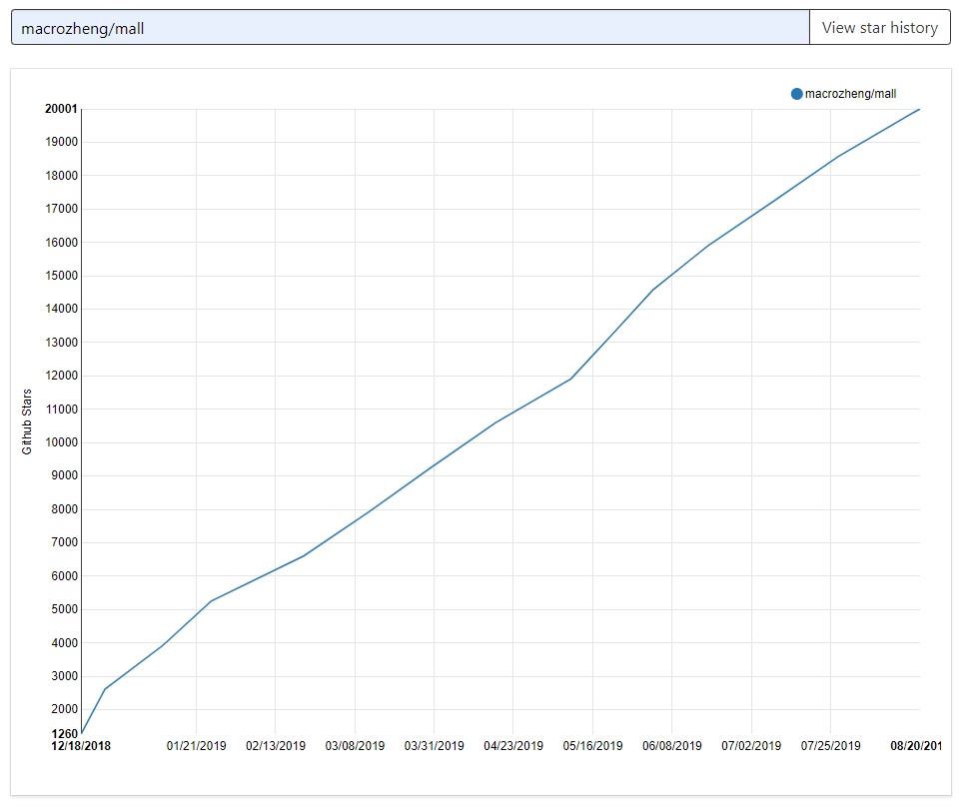Click the 02/13/2019 x-axis date label
The image size is (964, 809).
276,746
